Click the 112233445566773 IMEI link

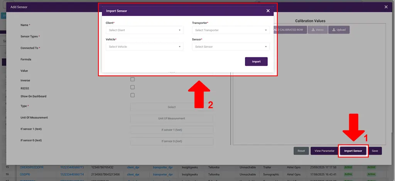click(x=72, y=167)
